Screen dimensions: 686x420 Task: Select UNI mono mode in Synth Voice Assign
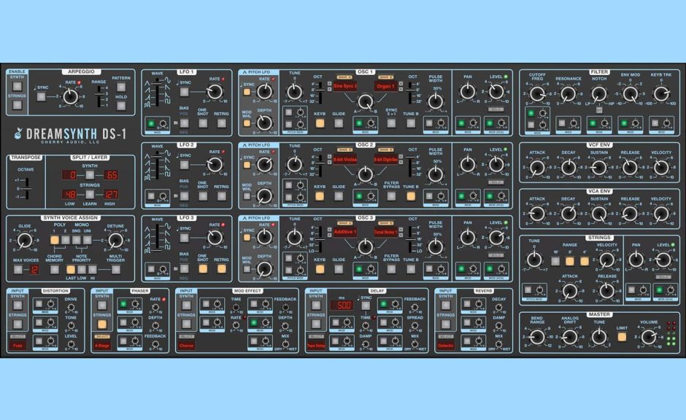[x=87, y=239]
